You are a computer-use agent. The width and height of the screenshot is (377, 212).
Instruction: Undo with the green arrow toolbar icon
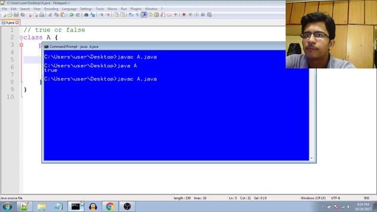pyautogui.click(x=71, y=15)
